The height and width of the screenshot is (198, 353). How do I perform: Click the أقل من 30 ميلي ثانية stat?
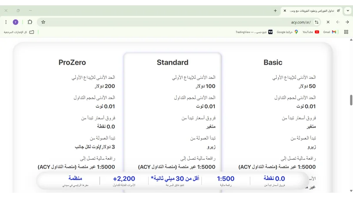[x=175, y=179]
